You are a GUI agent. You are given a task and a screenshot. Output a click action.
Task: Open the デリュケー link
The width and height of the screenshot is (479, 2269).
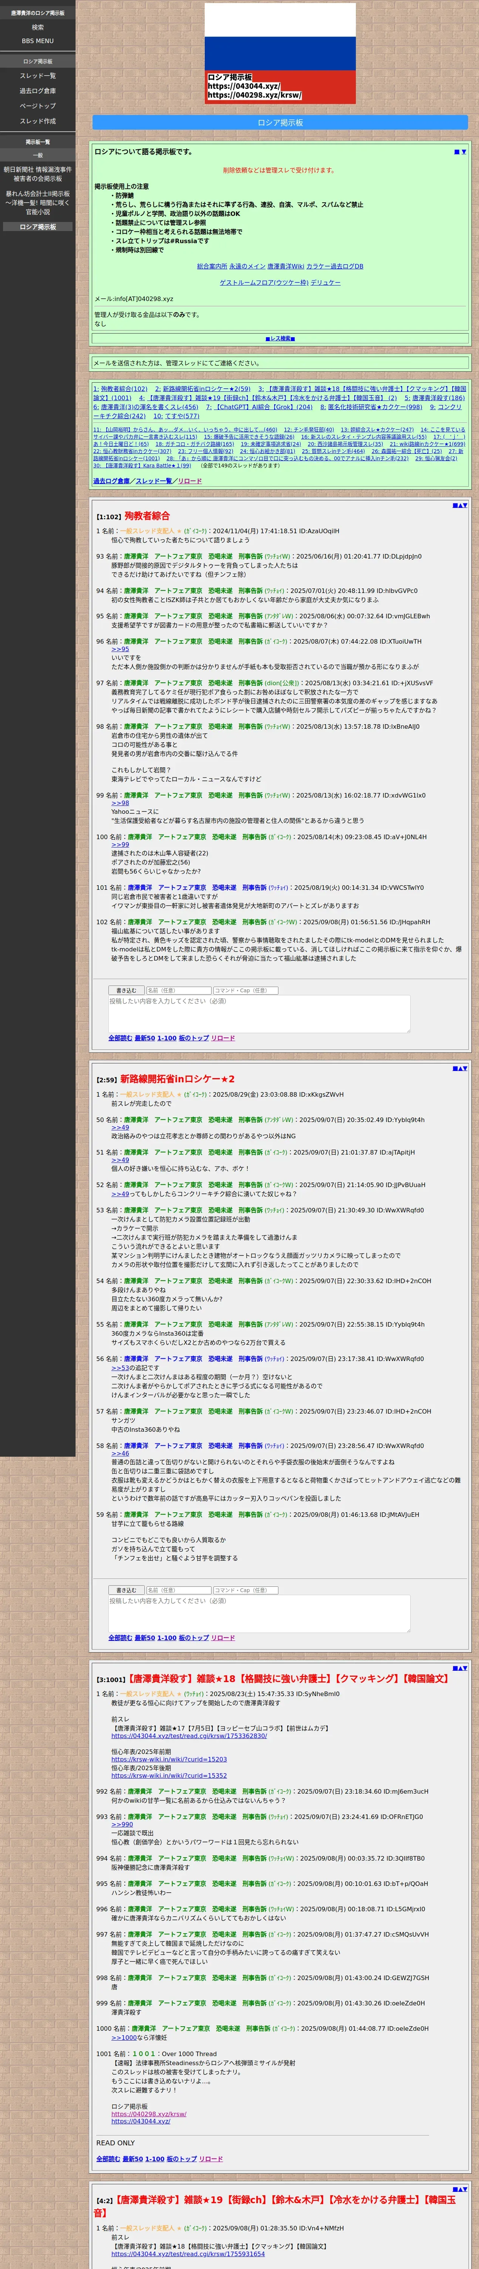click(326, 283)
